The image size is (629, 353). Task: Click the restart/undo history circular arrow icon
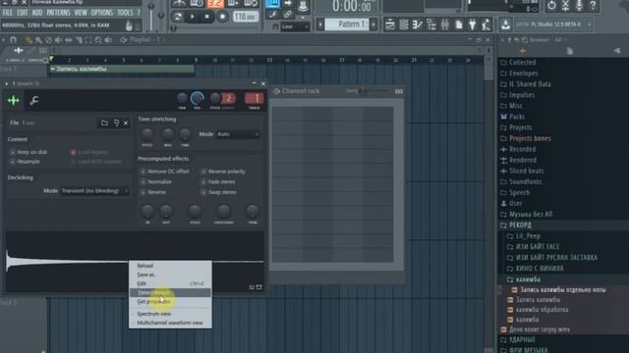[551, 5]
